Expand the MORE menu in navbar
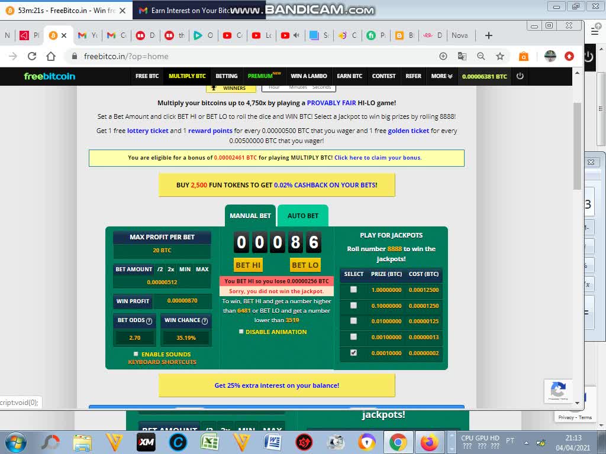The height and width of the screenshot is (454, 606). [x=441, y=76]
